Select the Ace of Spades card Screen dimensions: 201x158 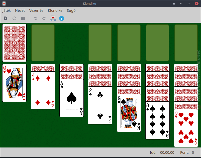pyautogui.click(x=71, y=98)
